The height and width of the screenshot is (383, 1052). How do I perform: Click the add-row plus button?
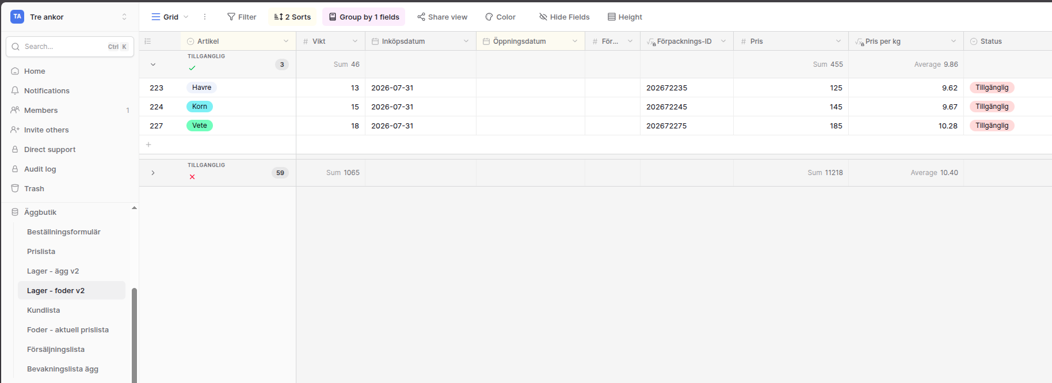pyautogui.click(x=148, y=145)
